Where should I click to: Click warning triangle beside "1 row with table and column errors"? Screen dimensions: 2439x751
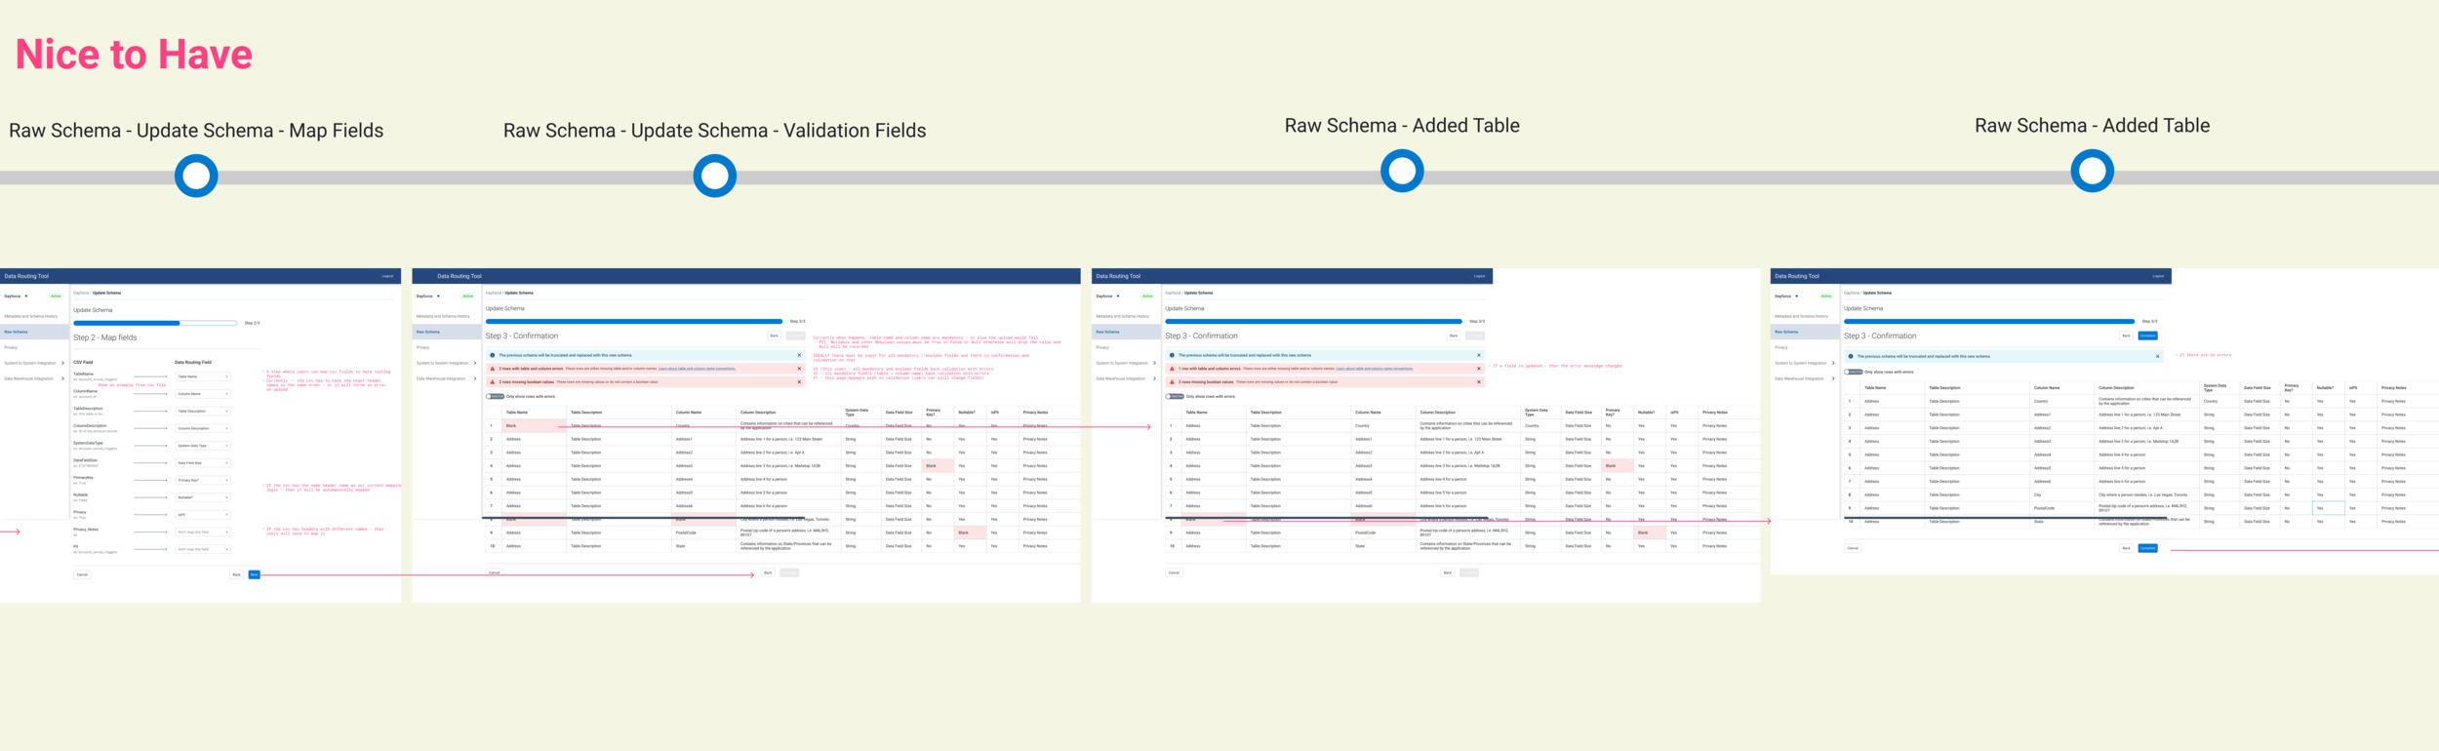click(1172, 369)
